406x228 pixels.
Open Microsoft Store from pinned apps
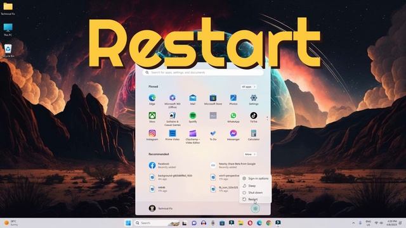tap(213, 99)
